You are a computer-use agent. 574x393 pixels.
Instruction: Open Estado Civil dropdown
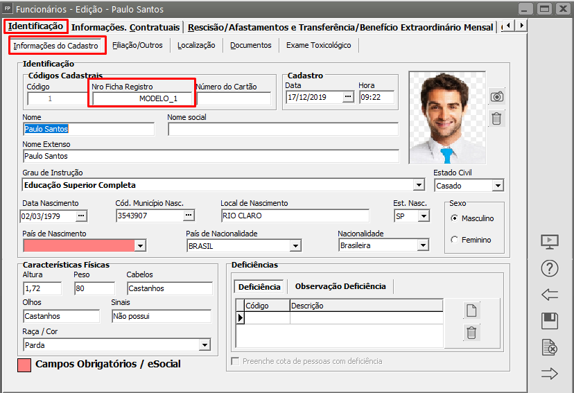[498, 186]
